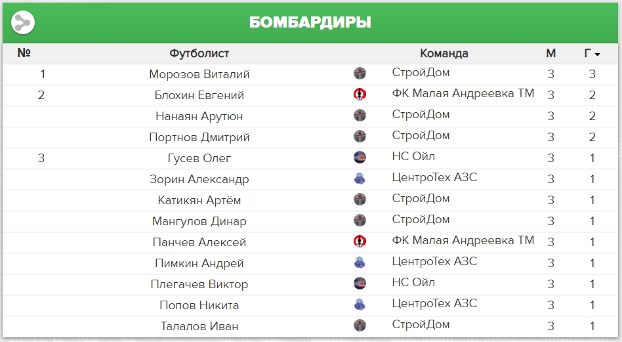This screenshot has height=342, width=622.
Task: Open the ЦентроТех АЗС team link for Пимкин Андрей
Action: pos(434,262)
